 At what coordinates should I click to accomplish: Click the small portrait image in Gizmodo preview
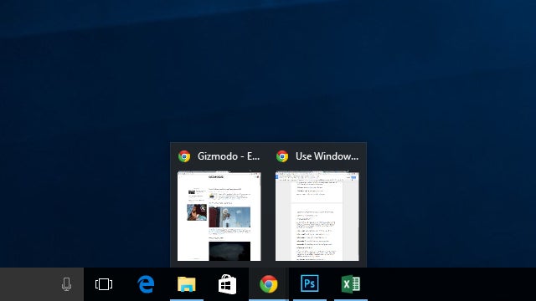(197, 212)
